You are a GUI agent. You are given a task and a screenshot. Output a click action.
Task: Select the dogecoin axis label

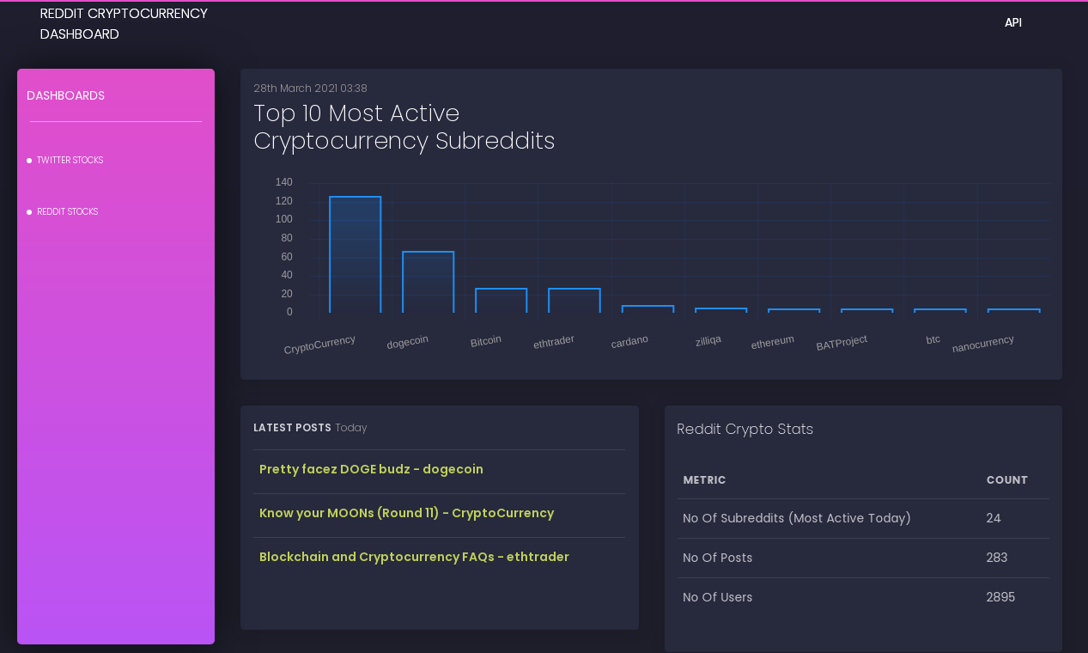[x=408, y=341]
